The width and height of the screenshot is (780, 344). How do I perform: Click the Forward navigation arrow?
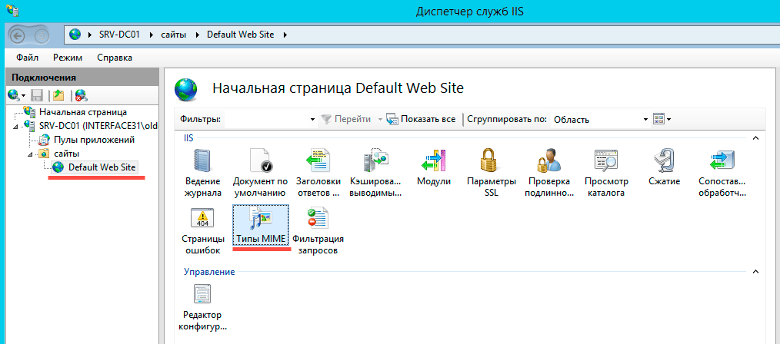pos(42,35)
